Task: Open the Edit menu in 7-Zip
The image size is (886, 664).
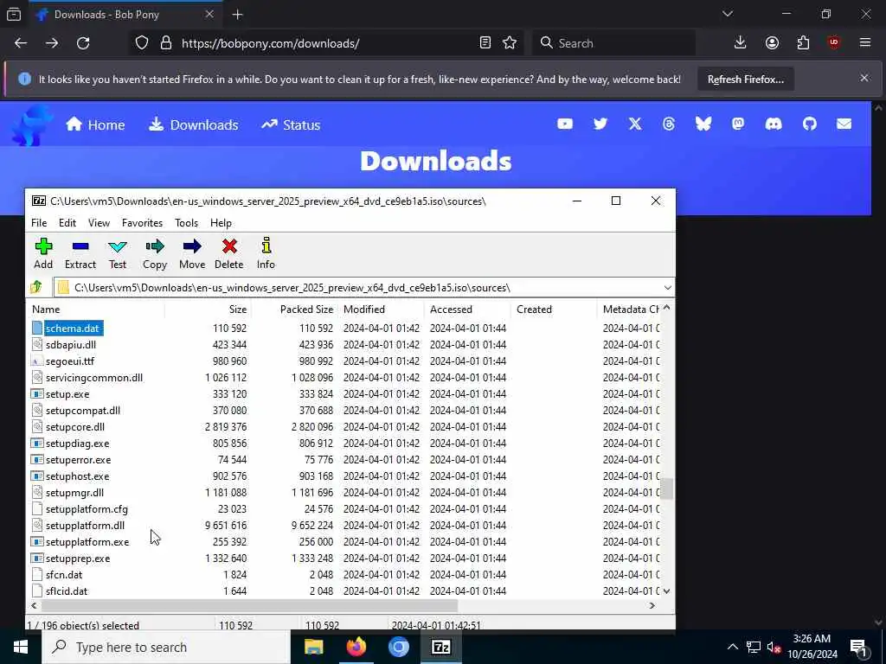Action: point(67,222)
